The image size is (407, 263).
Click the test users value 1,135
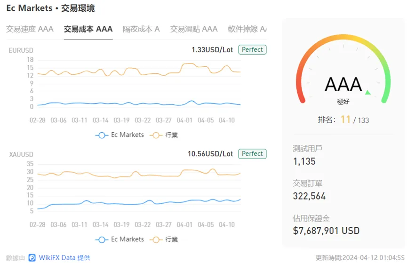(304, 161)
